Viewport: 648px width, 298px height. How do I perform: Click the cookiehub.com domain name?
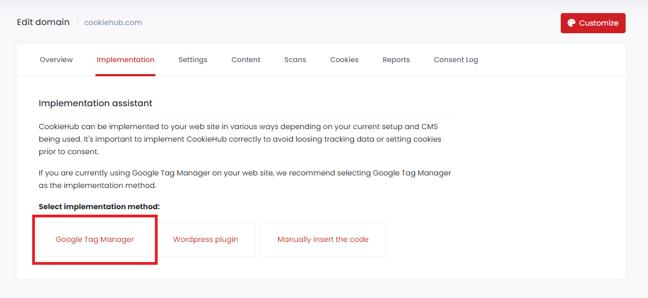(x=113, y=22)
